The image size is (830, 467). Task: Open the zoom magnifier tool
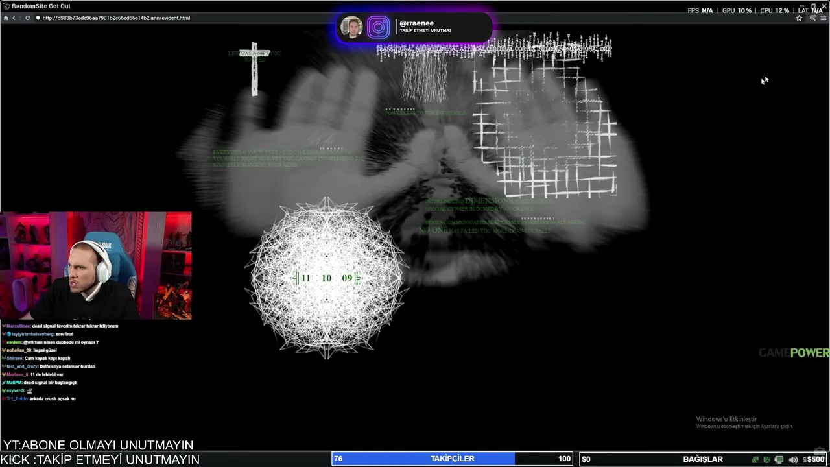(812, 18)
